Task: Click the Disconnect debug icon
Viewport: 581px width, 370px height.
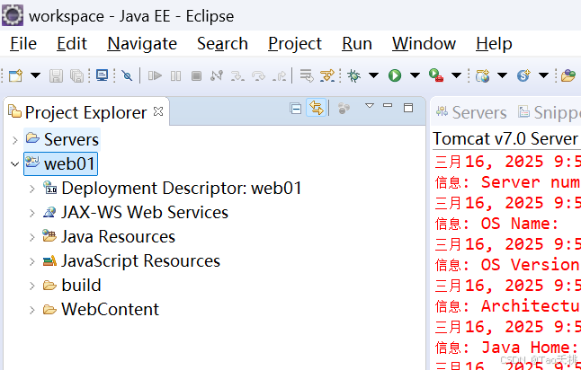Action: [217, 75]
